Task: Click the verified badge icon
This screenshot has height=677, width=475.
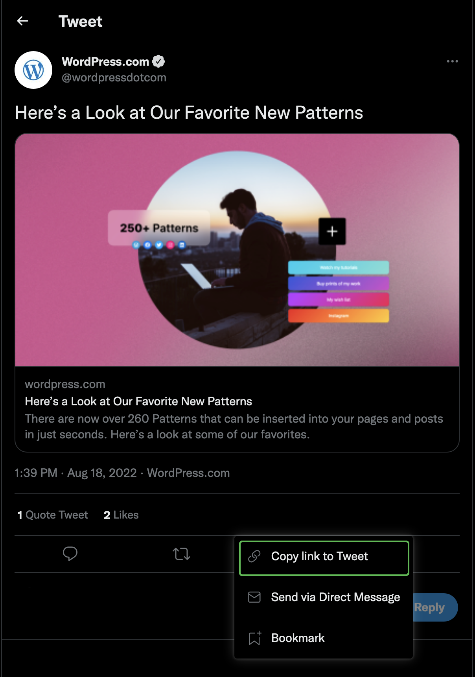Action: coord(158,61)
